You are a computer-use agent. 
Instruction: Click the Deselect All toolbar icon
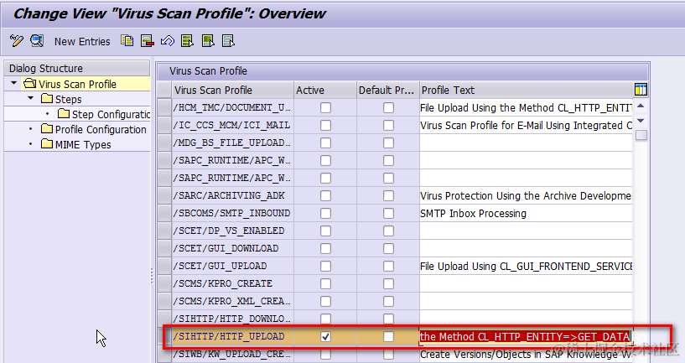(228, 41)
